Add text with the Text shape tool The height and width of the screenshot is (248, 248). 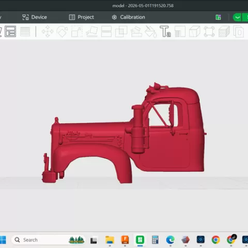point(165,32)
